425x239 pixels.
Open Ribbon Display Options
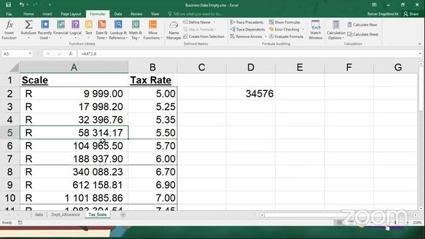point(374,5)
